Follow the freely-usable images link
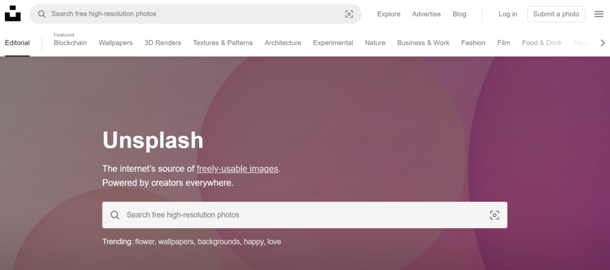This screenshot has width=610, height=270. point(237,169)
